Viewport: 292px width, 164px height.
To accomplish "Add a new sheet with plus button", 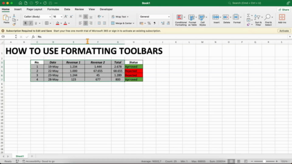I will coord(32,156).
